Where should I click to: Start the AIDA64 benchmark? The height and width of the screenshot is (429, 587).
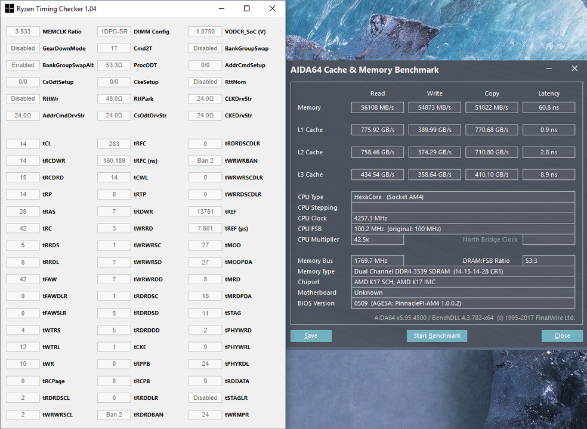[x=437, y=335]
